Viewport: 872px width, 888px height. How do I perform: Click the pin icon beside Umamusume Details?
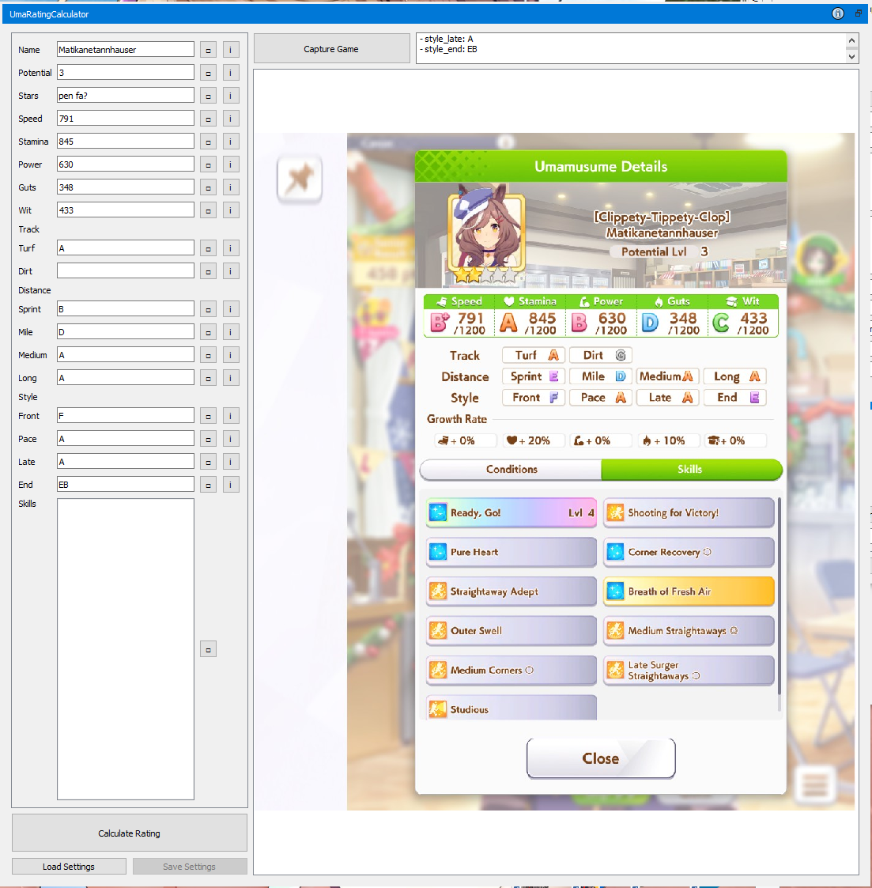(x=300, y=179)
